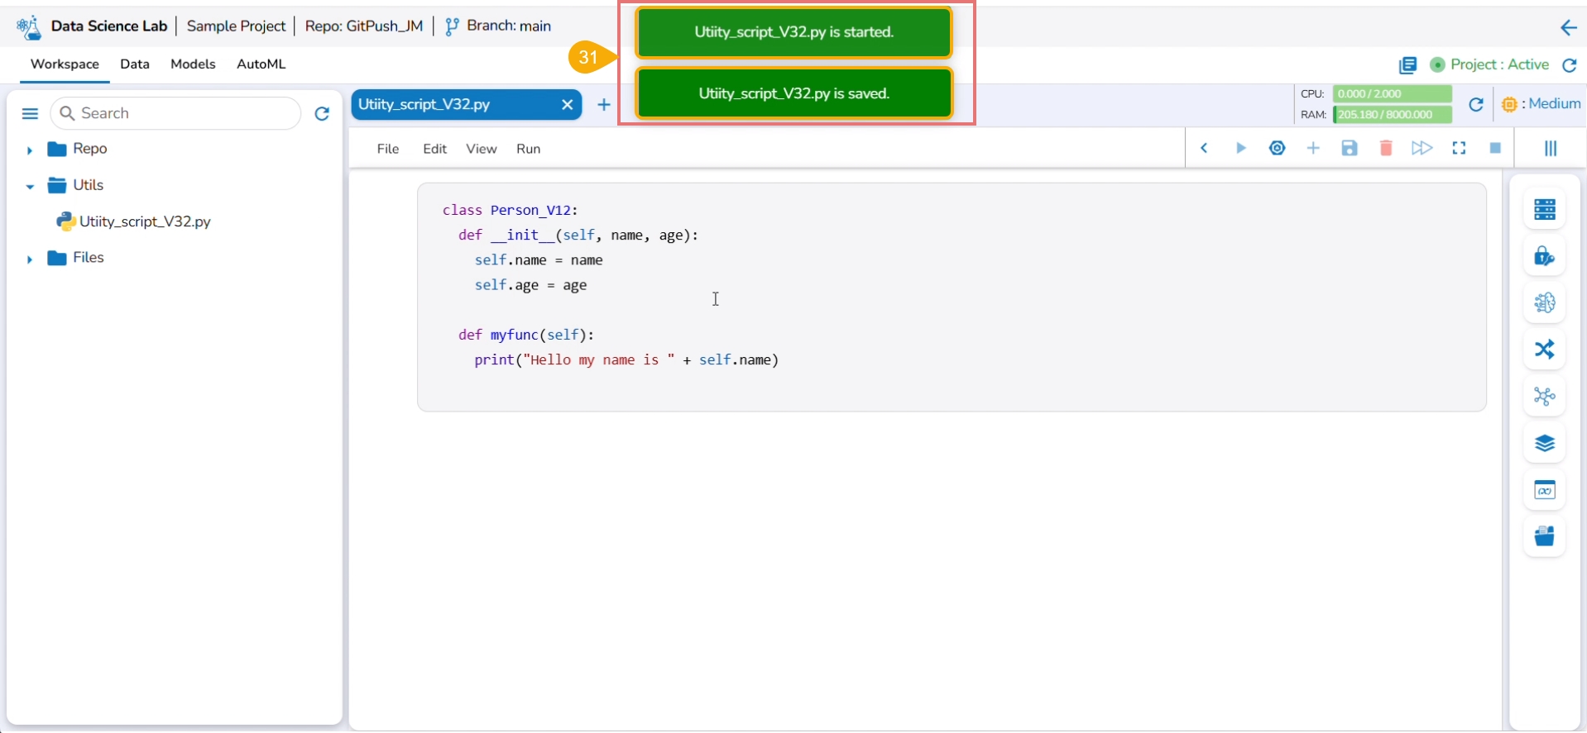Close the Utiity_script_V32.py tab
Screen dimensions: 1587x733
(567, 105)
